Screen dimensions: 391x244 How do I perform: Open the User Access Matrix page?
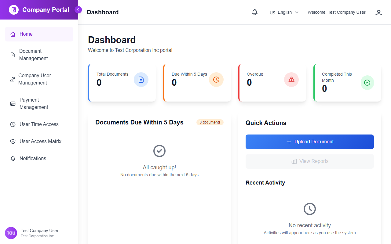tap(40, 141)
